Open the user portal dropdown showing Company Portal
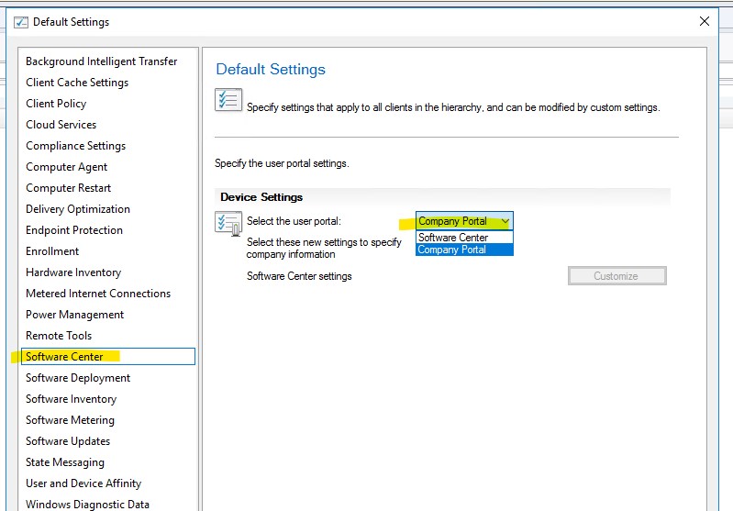The image size is (733, 511). click(464, 221)
